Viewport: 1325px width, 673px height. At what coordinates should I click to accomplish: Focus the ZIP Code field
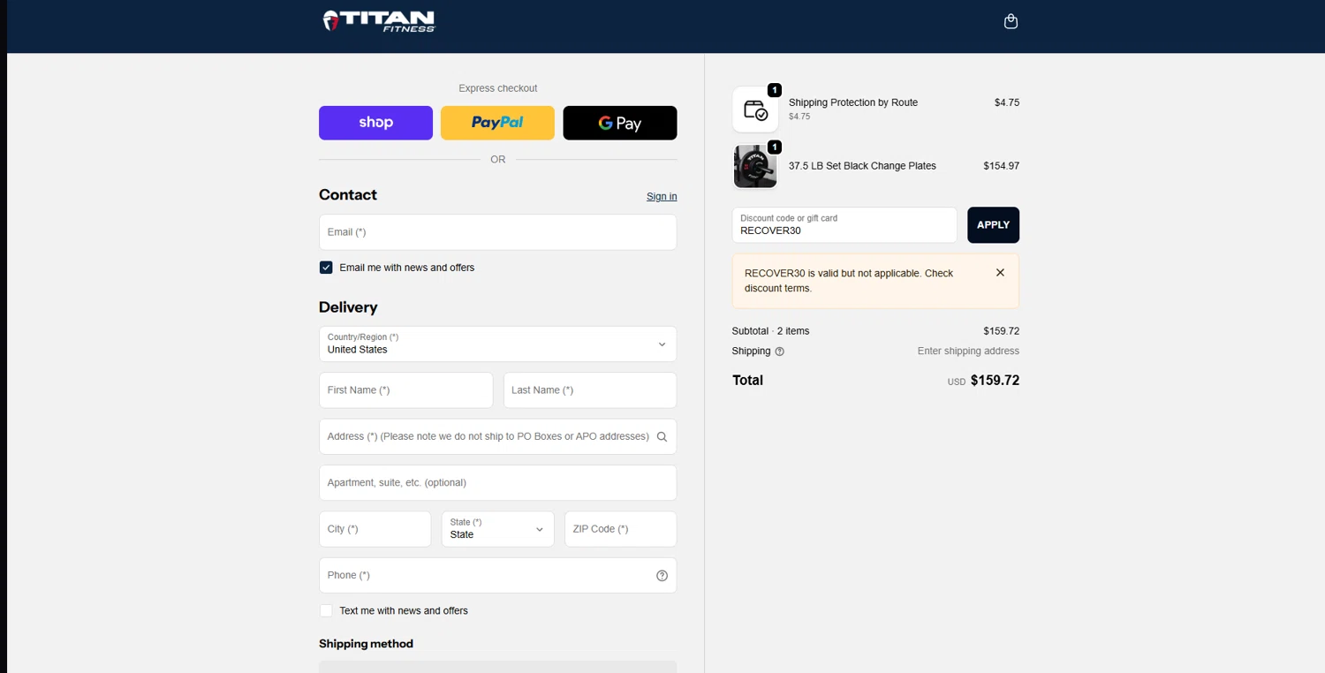click(620, 529)
